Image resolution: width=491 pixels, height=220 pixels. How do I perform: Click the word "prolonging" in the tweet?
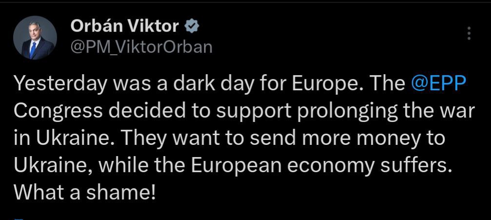(349, 111)
